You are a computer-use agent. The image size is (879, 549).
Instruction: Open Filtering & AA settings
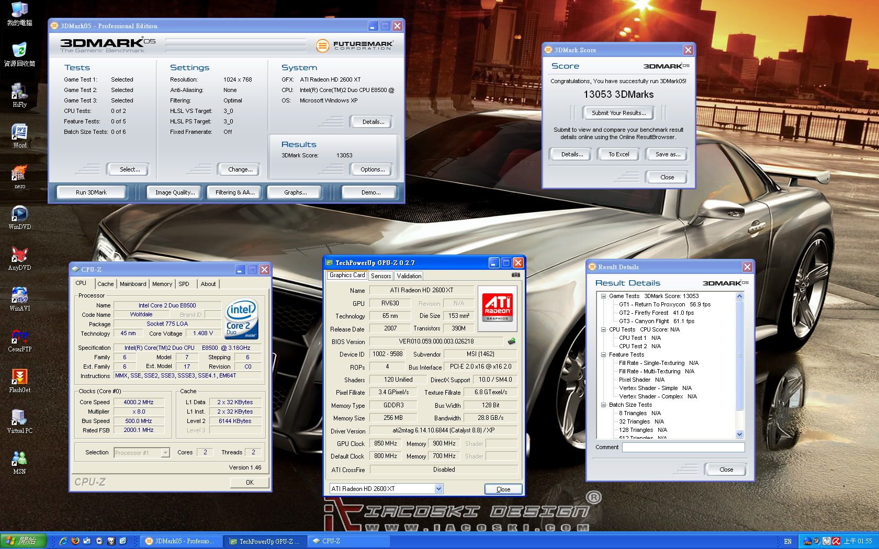[235, 192]
